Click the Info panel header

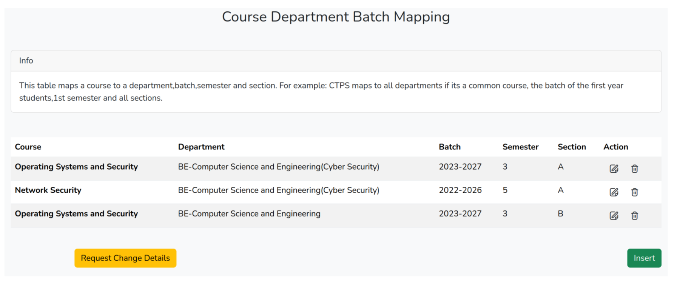tap(26, 61)
